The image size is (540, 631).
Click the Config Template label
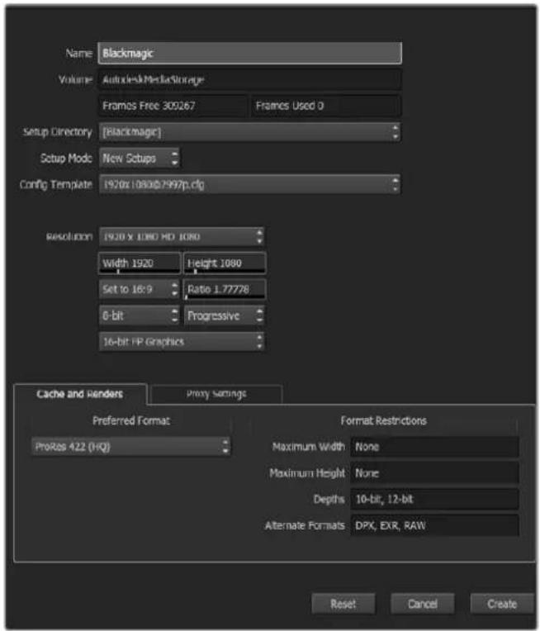(x=56, y=184)
